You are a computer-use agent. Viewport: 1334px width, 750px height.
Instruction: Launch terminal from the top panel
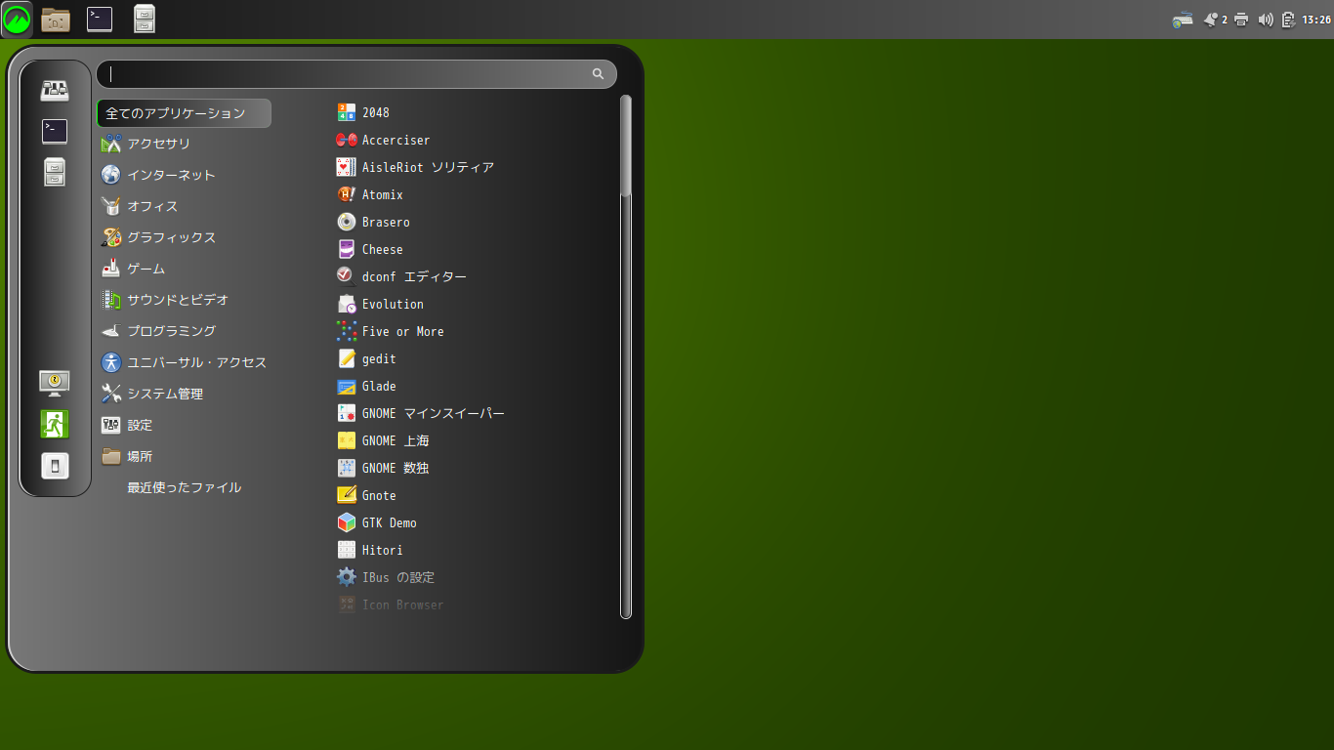click(100, 19)
